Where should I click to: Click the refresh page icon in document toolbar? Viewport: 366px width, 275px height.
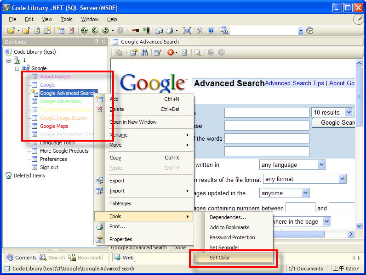click(x=185, y=53)
